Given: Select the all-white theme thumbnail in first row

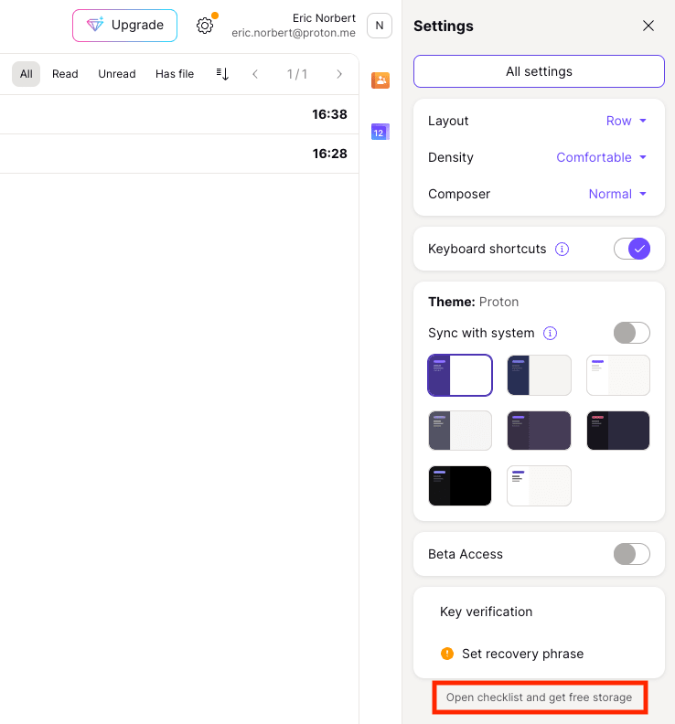Looking at the screenshot, I should [x=618, y=375].
